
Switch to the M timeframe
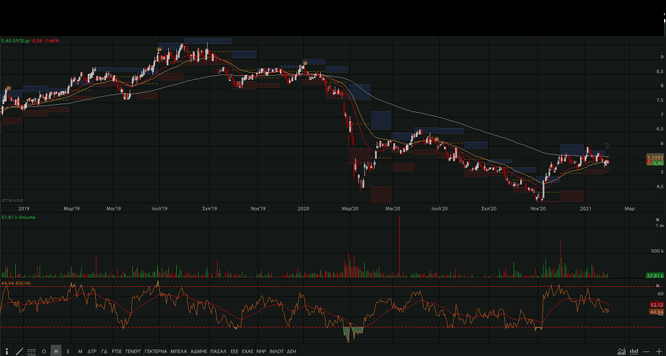(x=80, y=351)
